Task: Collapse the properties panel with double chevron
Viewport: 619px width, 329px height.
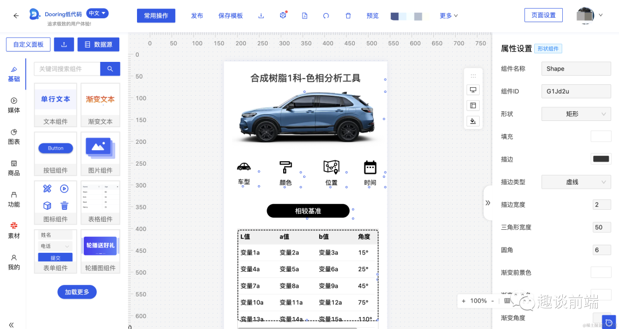Action: (488, 202)
